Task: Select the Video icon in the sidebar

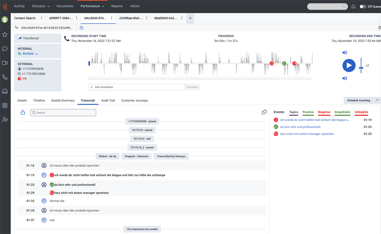Action: [x=5, y=63]
